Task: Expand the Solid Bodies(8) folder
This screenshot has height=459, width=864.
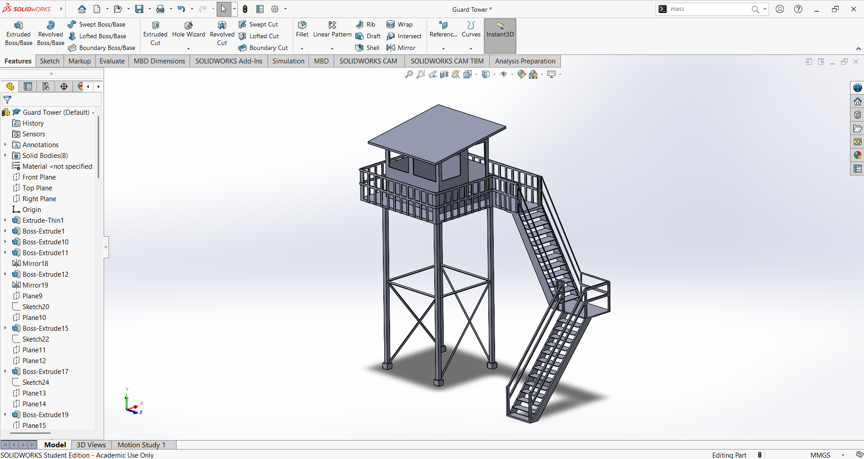Action: coord(5,156)
